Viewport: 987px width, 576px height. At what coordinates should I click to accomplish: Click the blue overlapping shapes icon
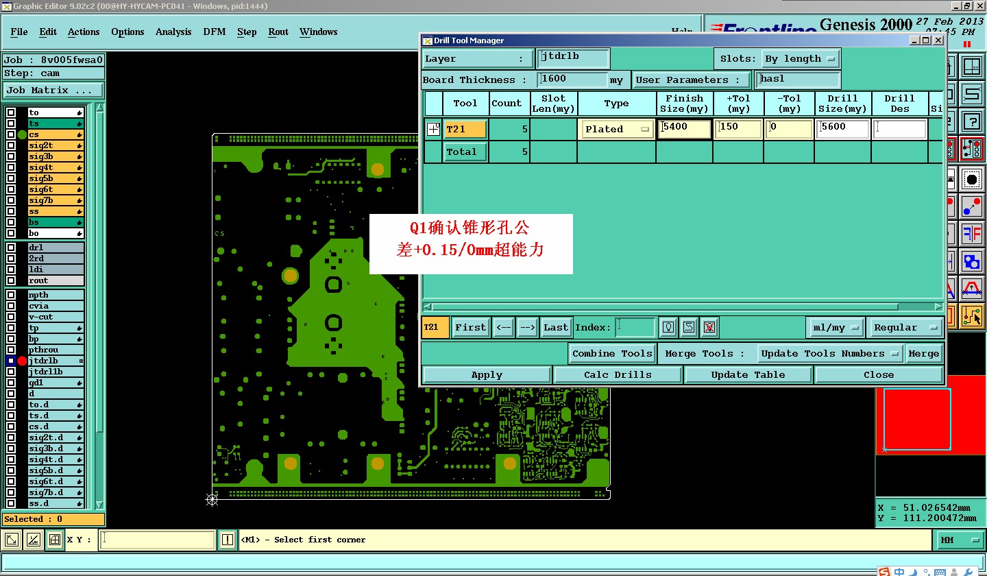pyautogui.click(x=971, y=261)
